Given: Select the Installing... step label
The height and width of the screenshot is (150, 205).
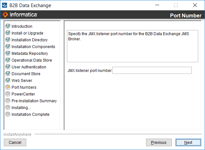Looking at the screenshot, I should tap(21, 108).
